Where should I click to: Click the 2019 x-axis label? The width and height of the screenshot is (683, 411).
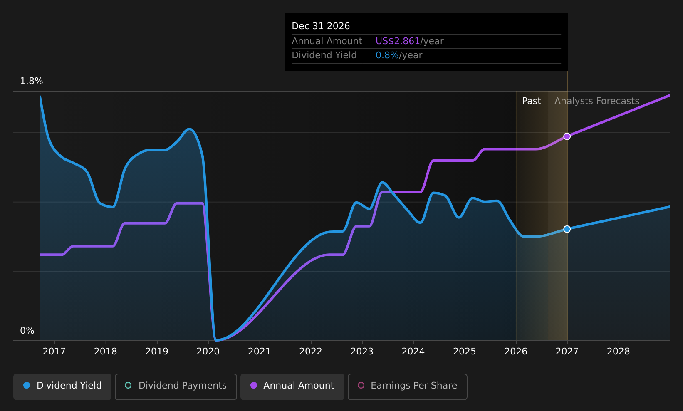click(157, 352)
